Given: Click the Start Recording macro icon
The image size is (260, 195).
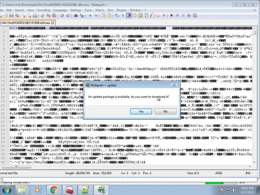Looking at the screenshot, I should click(x=171, y=15).
